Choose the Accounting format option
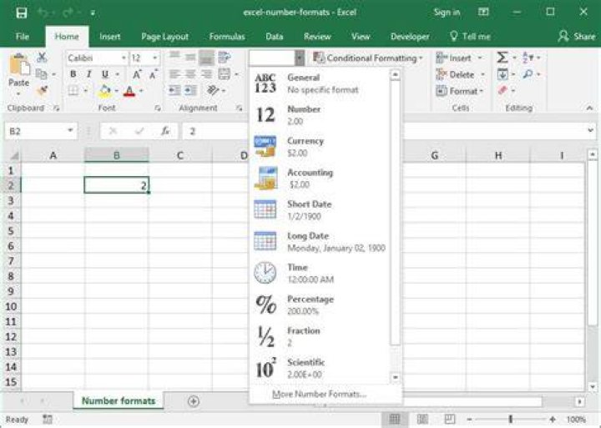 pyautogui.click(x=320, y=179)
